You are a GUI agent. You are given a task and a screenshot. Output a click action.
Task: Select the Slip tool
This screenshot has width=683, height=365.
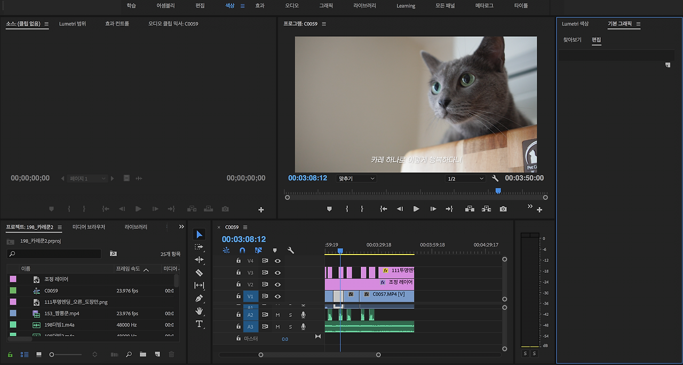click(199, 285)
